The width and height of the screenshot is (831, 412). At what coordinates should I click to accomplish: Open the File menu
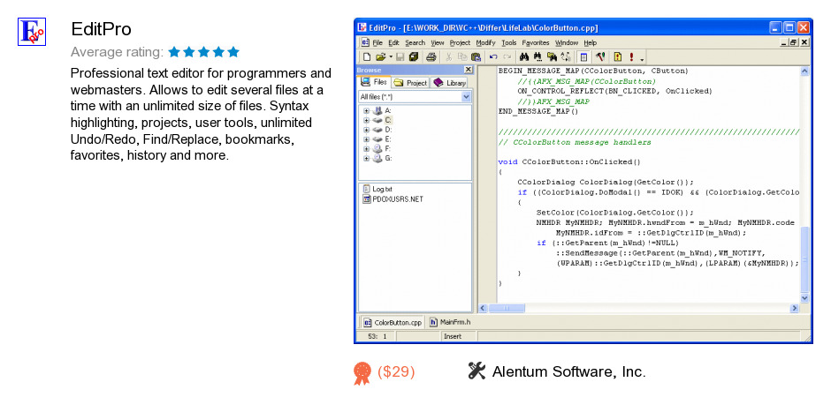point(377,43)
